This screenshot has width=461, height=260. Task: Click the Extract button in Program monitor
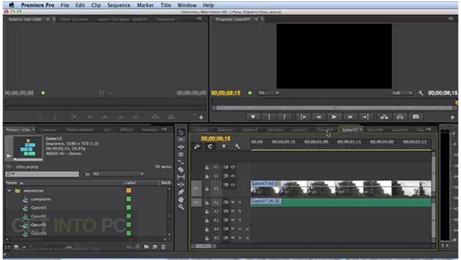(400, 117)
